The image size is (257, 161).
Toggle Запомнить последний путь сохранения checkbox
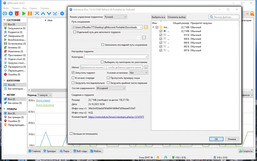coord(103,45)
